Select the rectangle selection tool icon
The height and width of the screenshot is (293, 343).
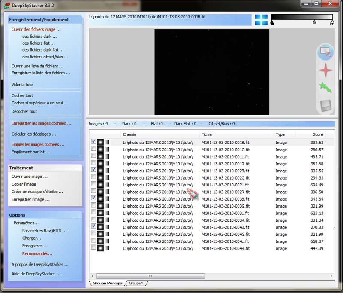pos(325,52)
